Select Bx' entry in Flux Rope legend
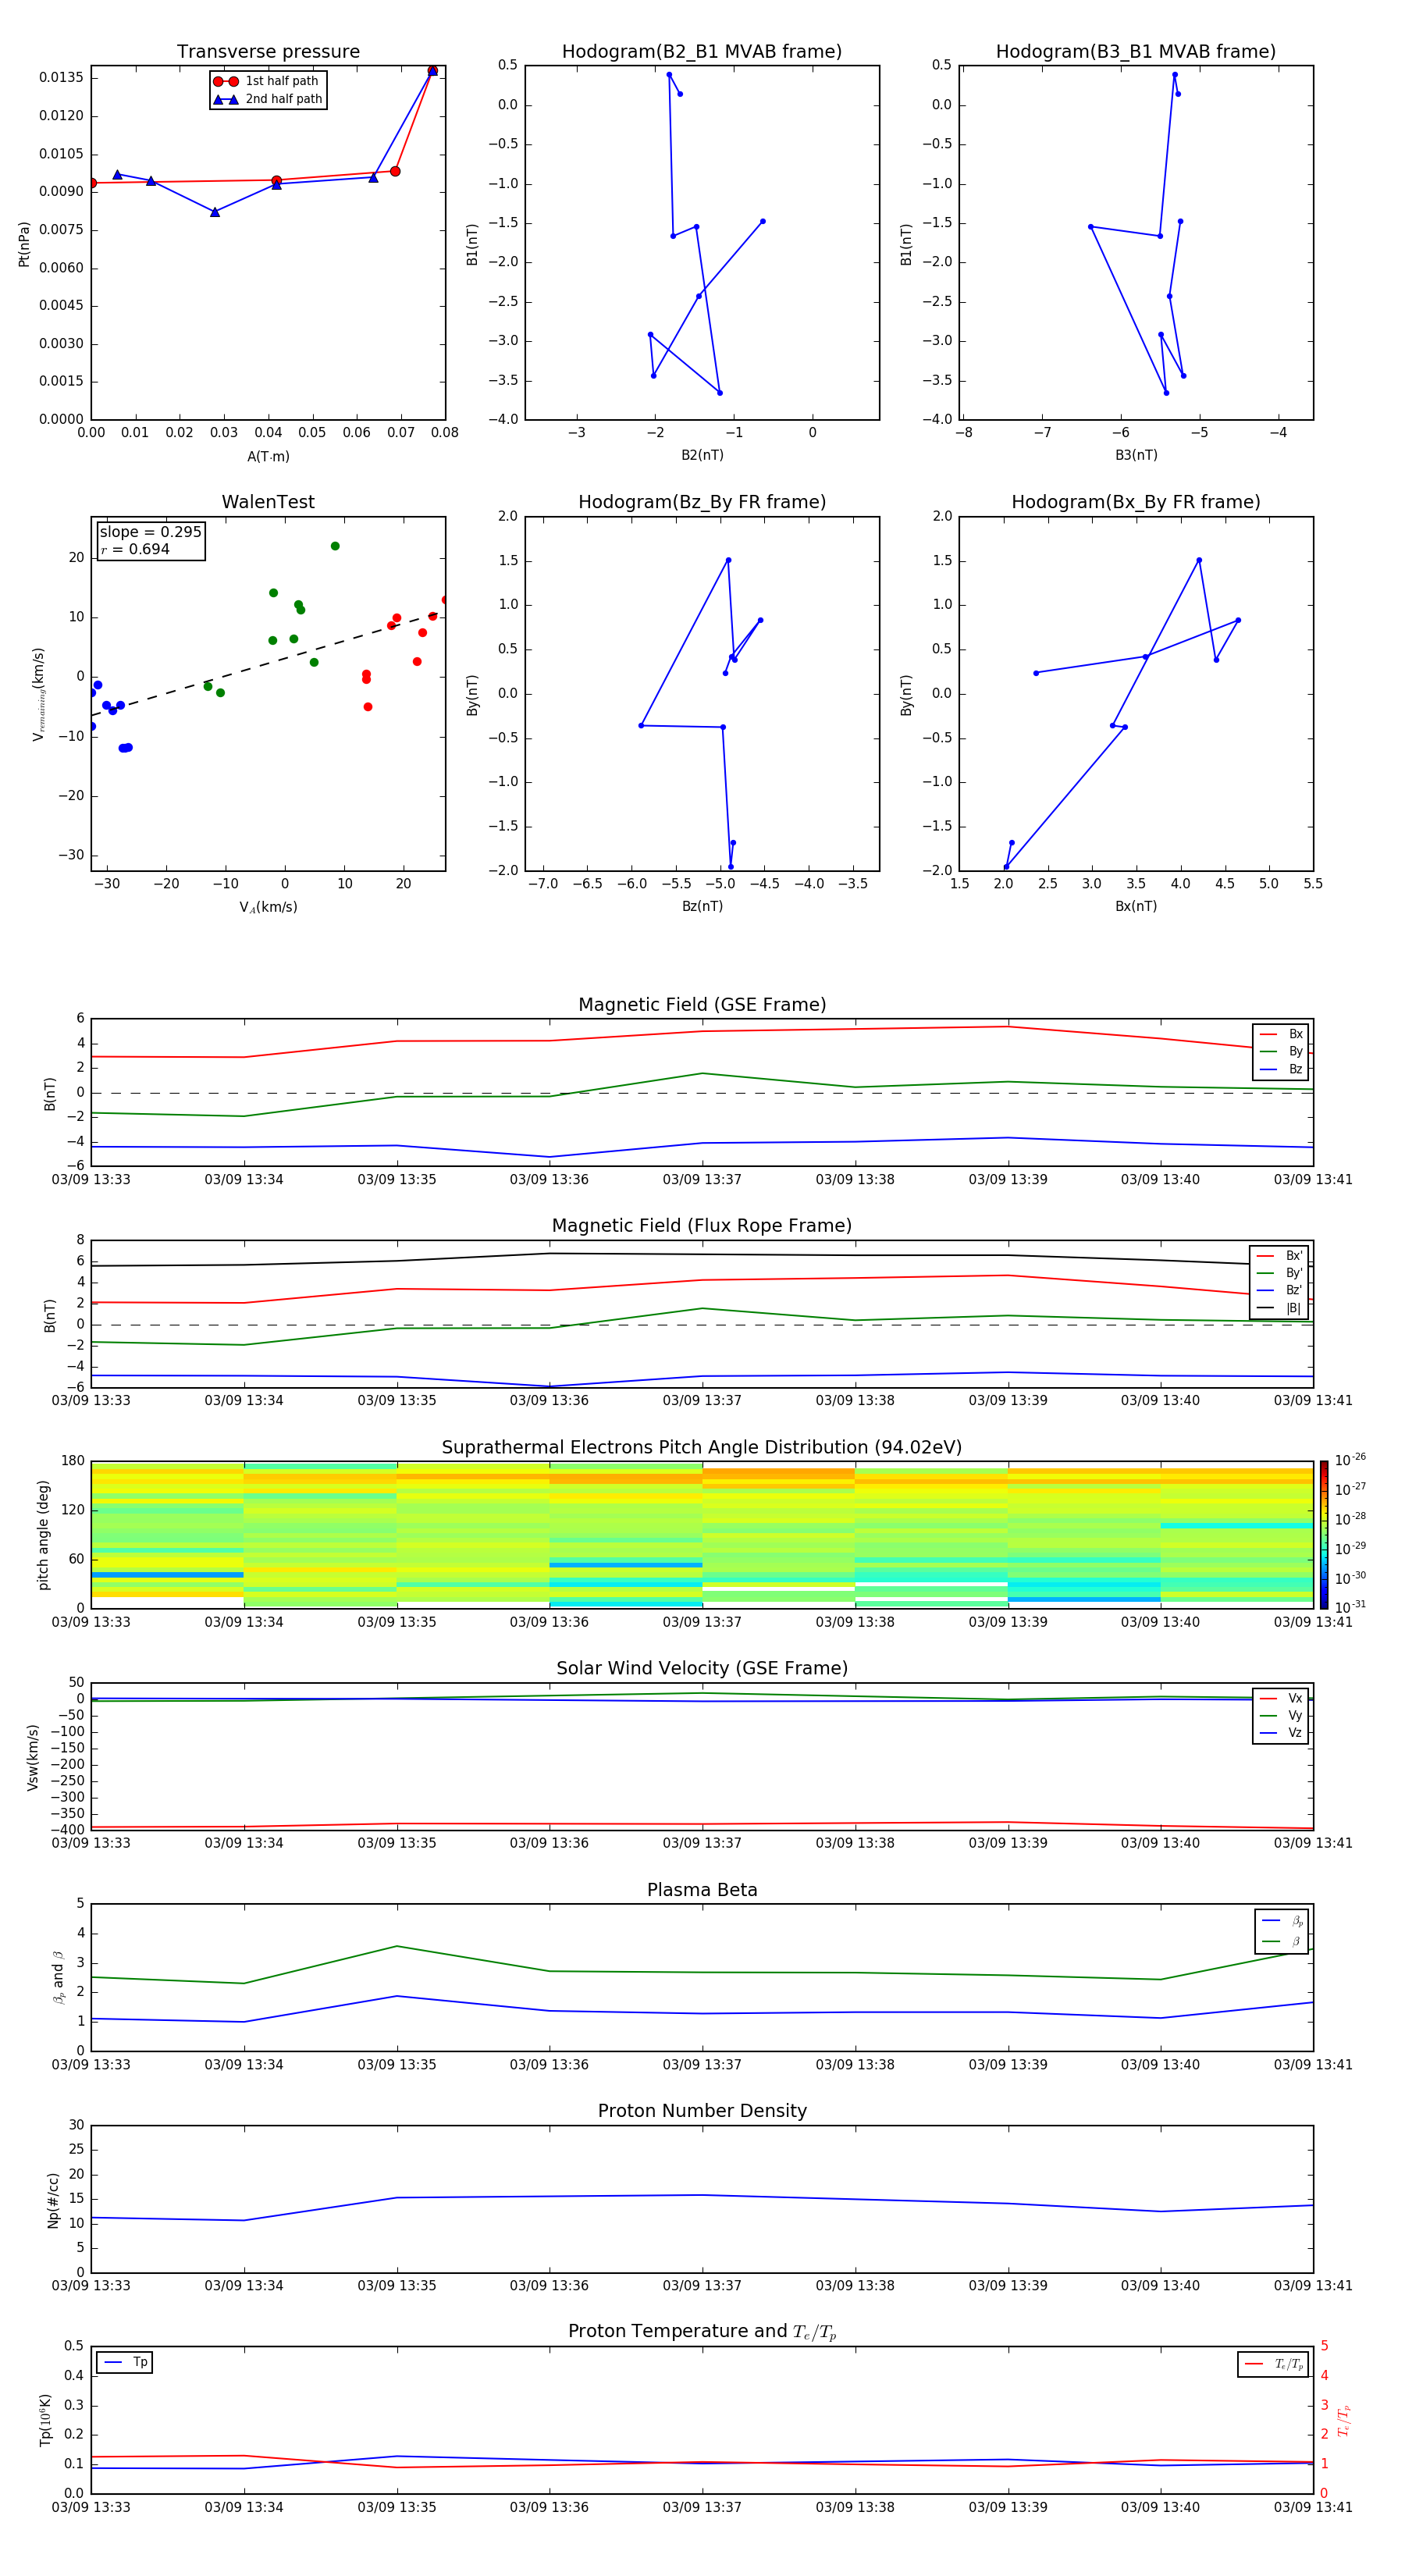Viewport: 1405px width, 2576px height. click(x=1280, y=1256)
